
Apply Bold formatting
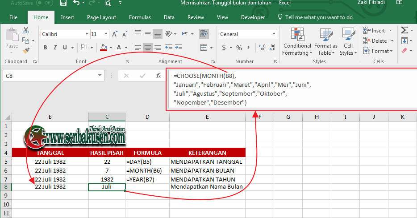45,48
